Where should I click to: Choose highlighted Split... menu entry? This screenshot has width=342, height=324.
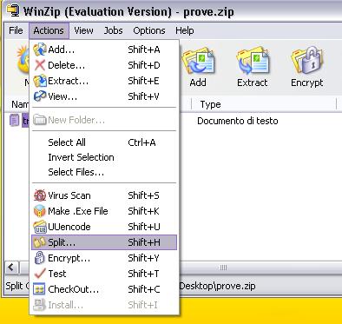(x=104, y=242)
